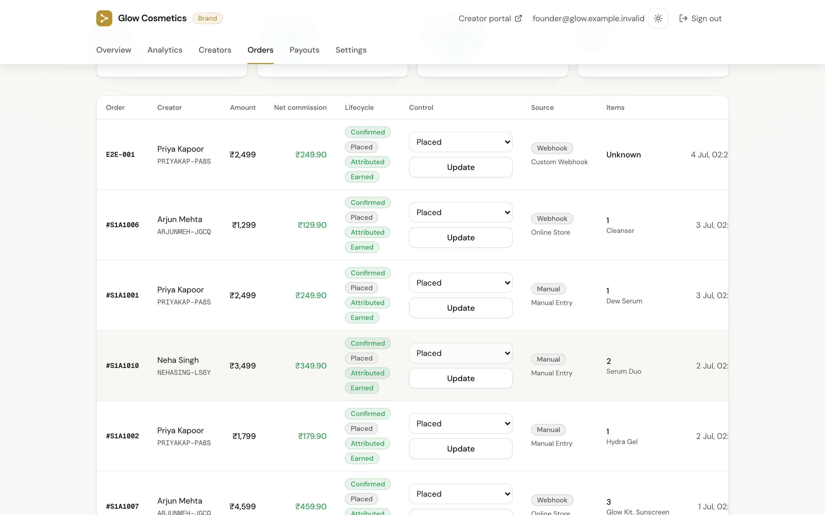Click order ID E2E-001
The height and width of the screenshot is (515, 825).
[120, 154]
